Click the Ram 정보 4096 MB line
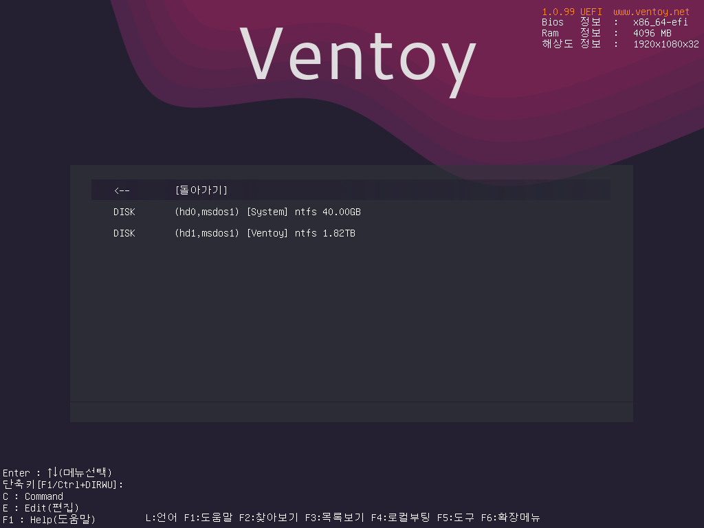This screenshot has width=704, height=528. pyautogui.click(x=606, y=33)
